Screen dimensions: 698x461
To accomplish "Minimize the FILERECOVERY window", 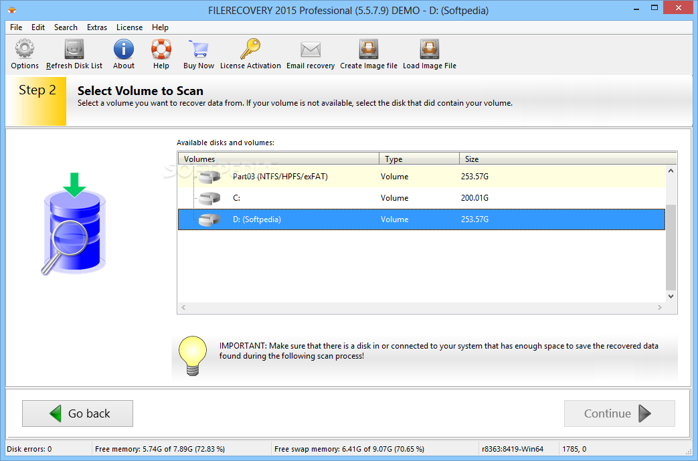I will 636,8.
